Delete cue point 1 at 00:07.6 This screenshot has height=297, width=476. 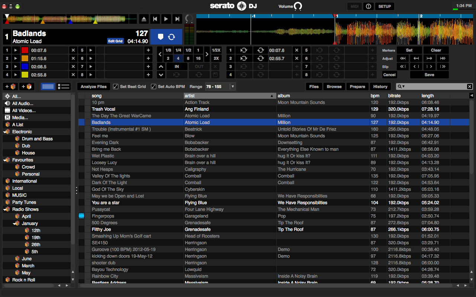[73, 50]
